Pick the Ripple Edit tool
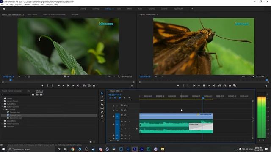This screenshot has width=271, height=152. point(102,100)
